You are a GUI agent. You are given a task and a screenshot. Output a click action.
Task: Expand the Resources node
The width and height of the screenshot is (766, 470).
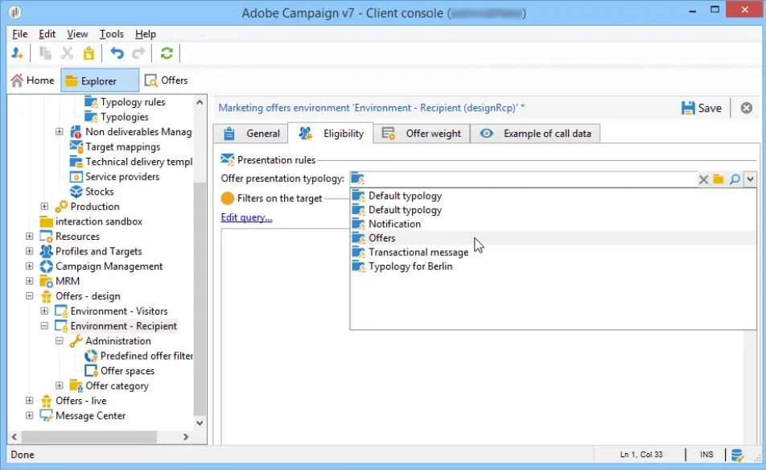29,237
